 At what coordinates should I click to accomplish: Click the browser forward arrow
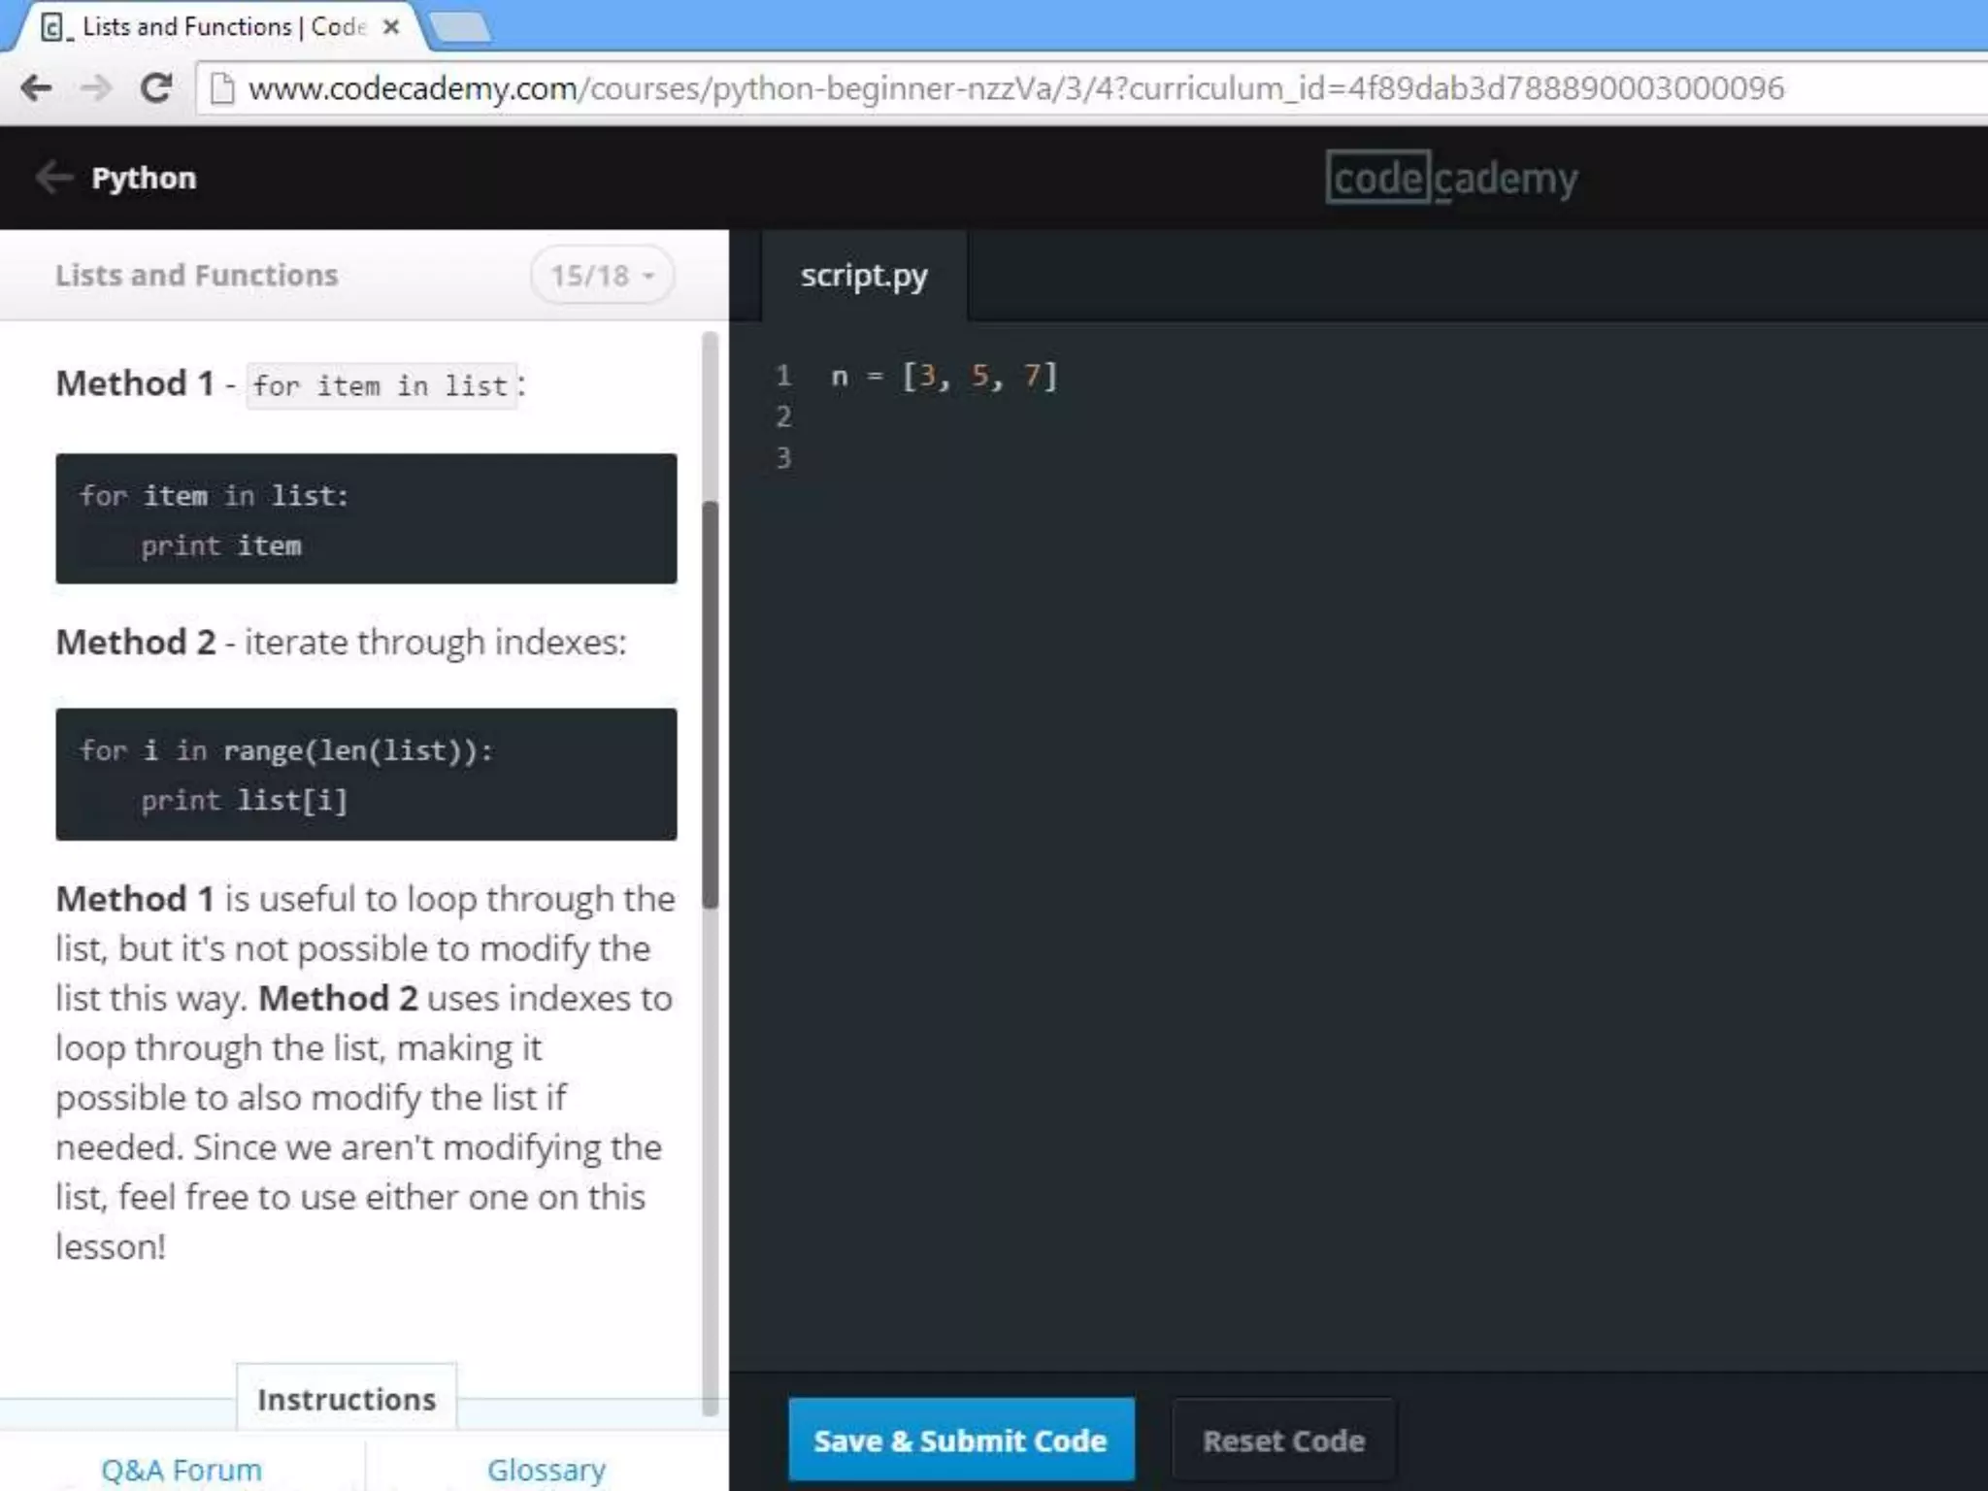95,88
